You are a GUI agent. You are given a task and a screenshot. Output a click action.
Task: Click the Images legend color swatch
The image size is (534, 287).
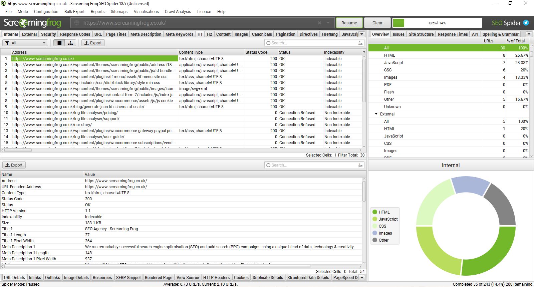click(x=375, y=233)
